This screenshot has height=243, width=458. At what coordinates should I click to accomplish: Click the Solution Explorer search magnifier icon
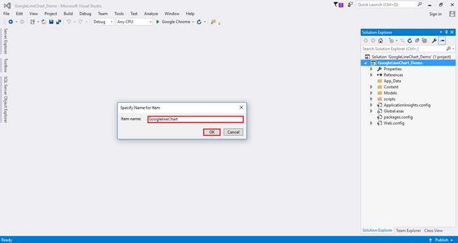point(448,48)
